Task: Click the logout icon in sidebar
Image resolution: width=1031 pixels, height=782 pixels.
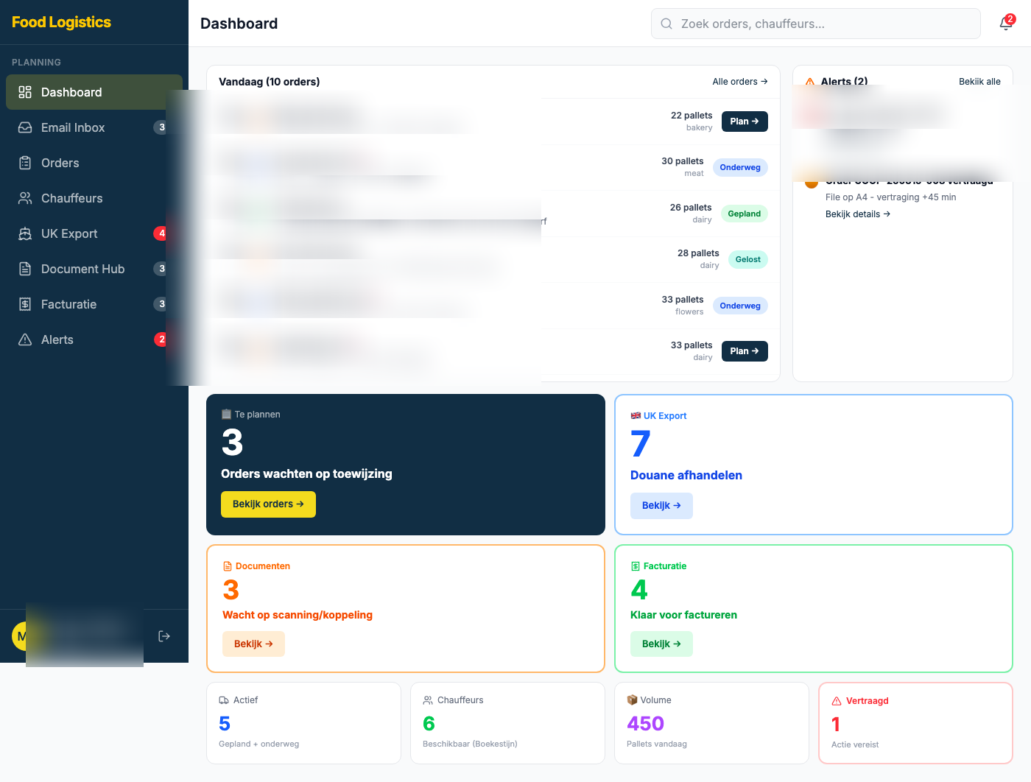Action: pyautogui.click(x=164, y=636)
